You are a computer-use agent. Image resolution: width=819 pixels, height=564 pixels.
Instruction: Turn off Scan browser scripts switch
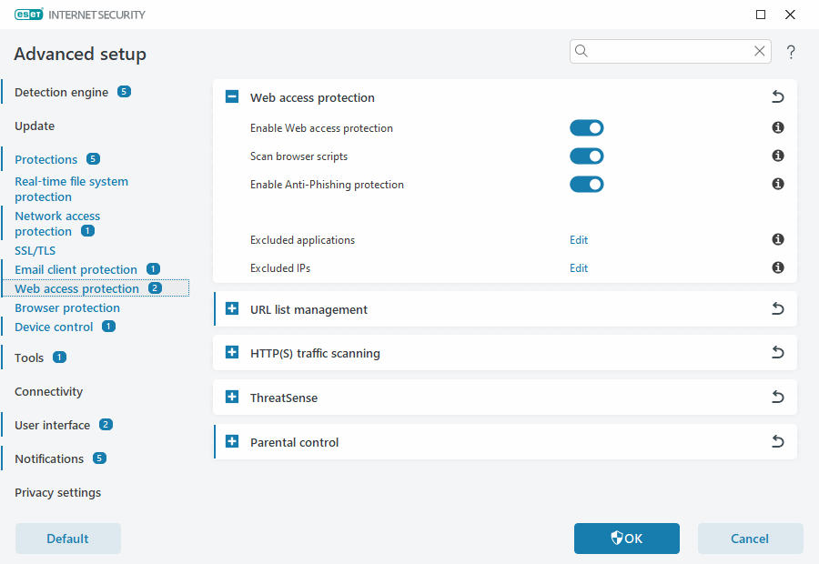pyautogui.click(x=586, y=156)
